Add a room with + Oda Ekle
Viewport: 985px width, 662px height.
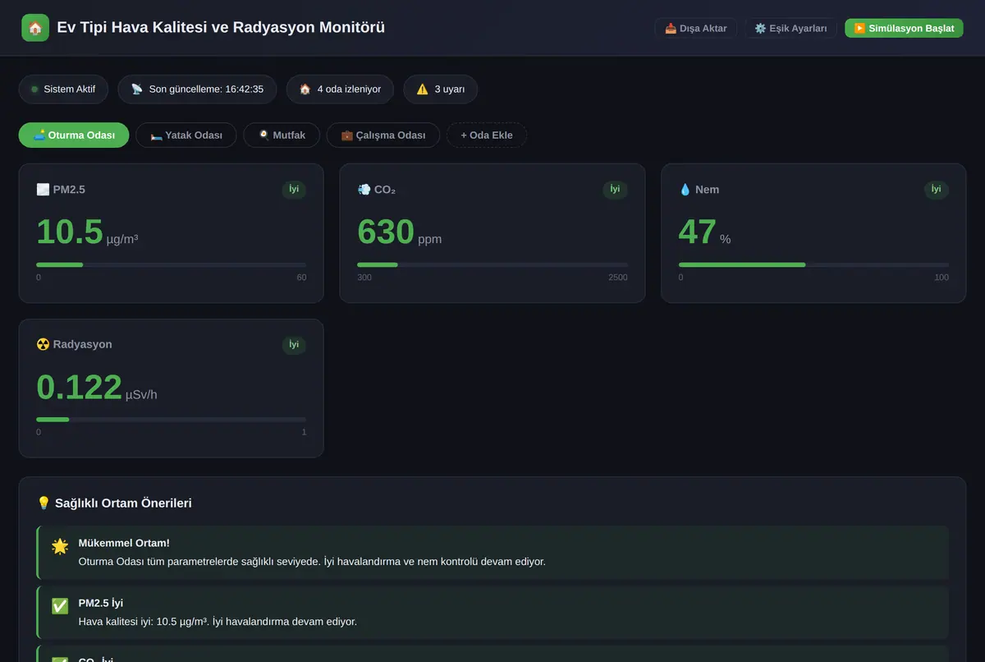click(487, 135)
